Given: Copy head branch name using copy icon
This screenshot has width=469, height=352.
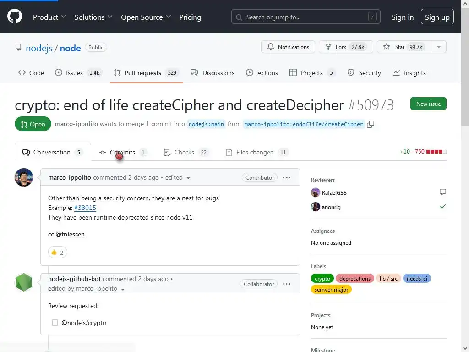Looking at the screenshot, I should click(370, 124).
